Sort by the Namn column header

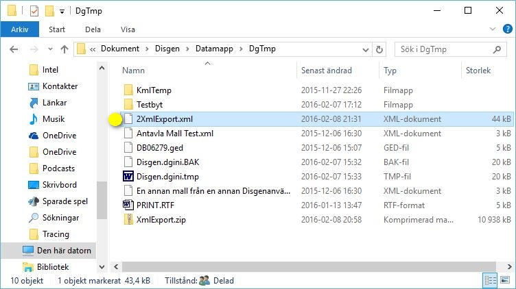point(133,71)
